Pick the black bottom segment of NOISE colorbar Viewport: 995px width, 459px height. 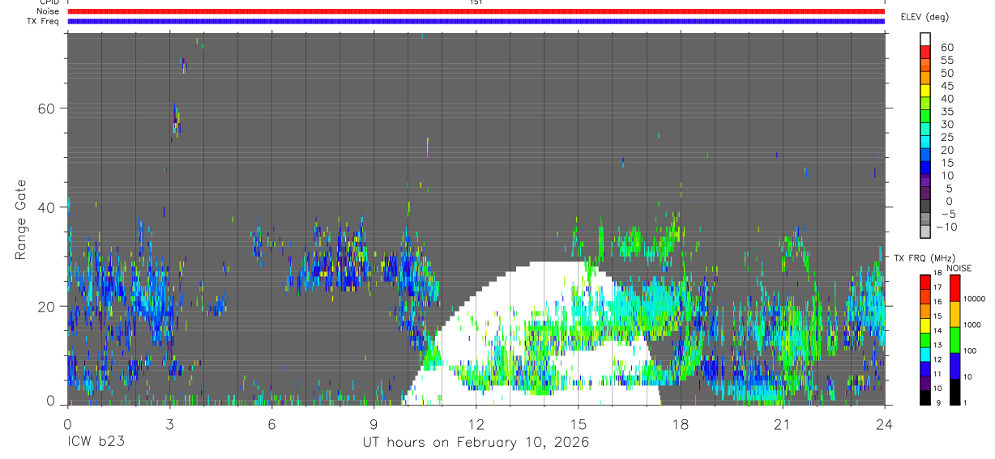[x=955, y=392]
